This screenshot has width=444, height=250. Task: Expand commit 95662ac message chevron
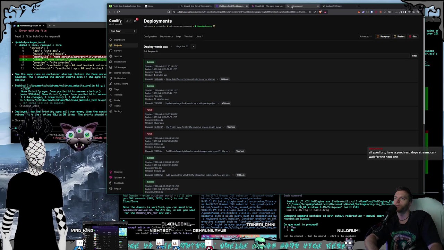pos(233,175)
